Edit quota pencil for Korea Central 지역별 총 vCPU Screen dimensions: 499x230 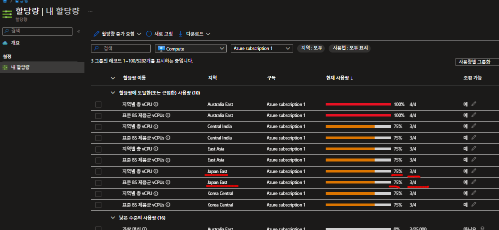tap(474, 193)
